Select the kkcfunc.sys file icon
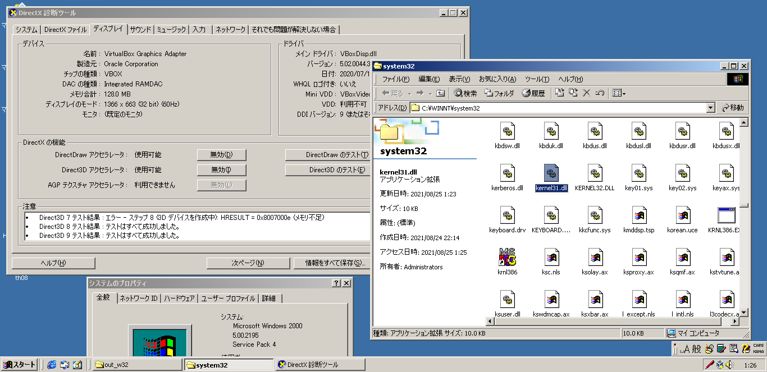Image resolution: width=767 pixels, height=372 pixels. pos(595,215)
